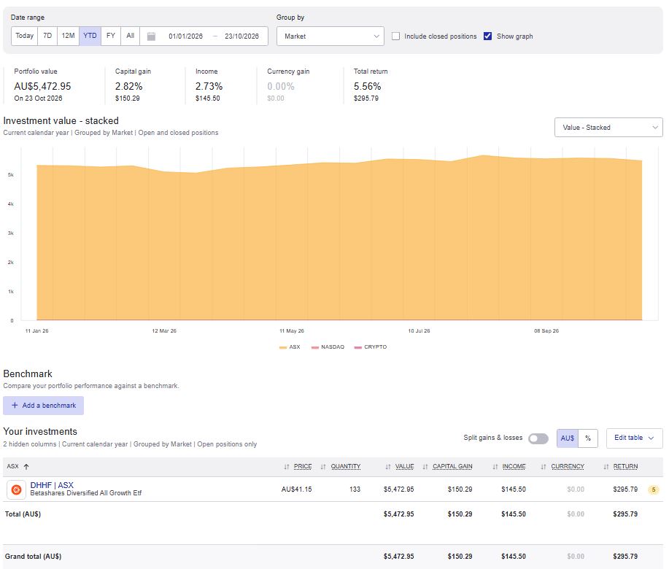Toggle ASX series in chart legend
Viewport: 669px width, 569px height.
coord(290,347)
